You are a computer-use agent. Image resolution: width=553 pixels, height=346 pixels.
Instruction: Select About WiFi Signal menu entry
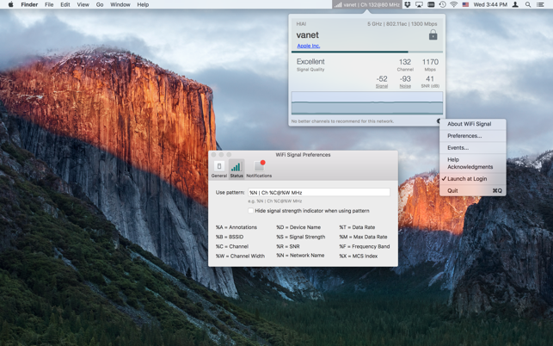click(x=469, y=124)
